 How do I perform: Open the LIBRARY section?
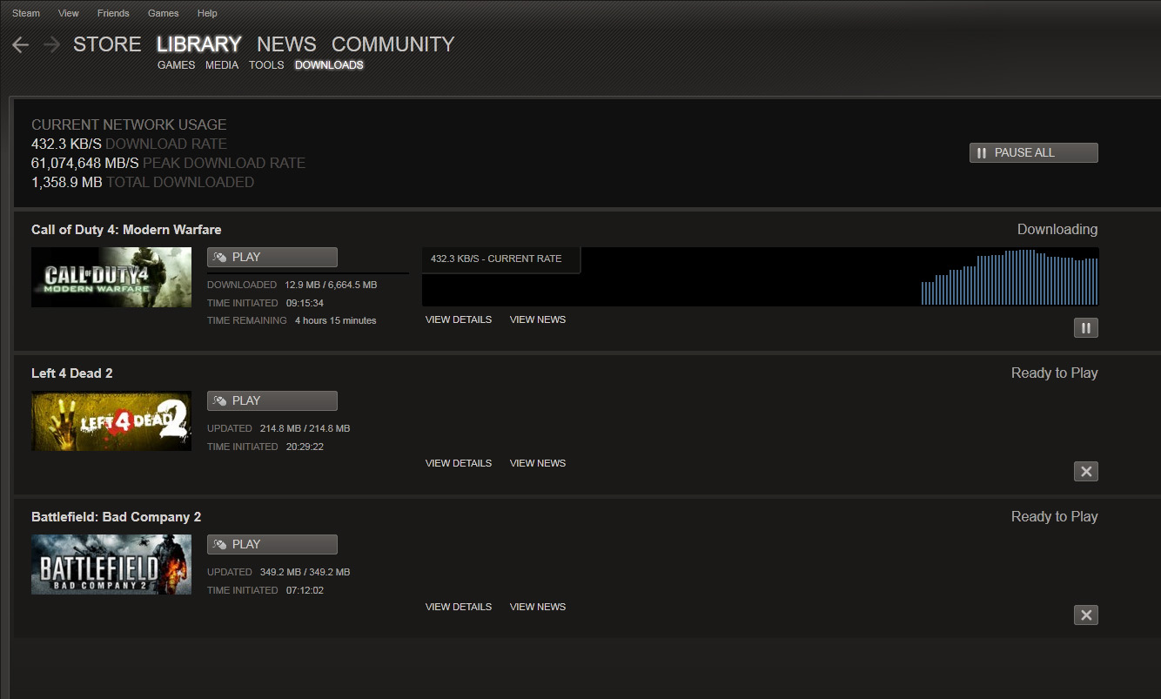click(x=198, y=44)
